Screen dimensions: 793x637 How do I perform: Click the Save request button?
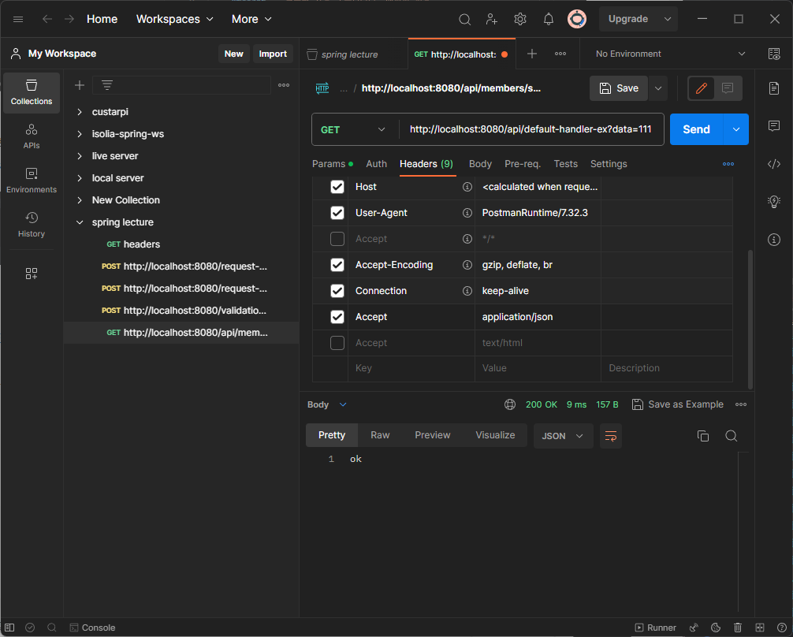click(619, 88)
